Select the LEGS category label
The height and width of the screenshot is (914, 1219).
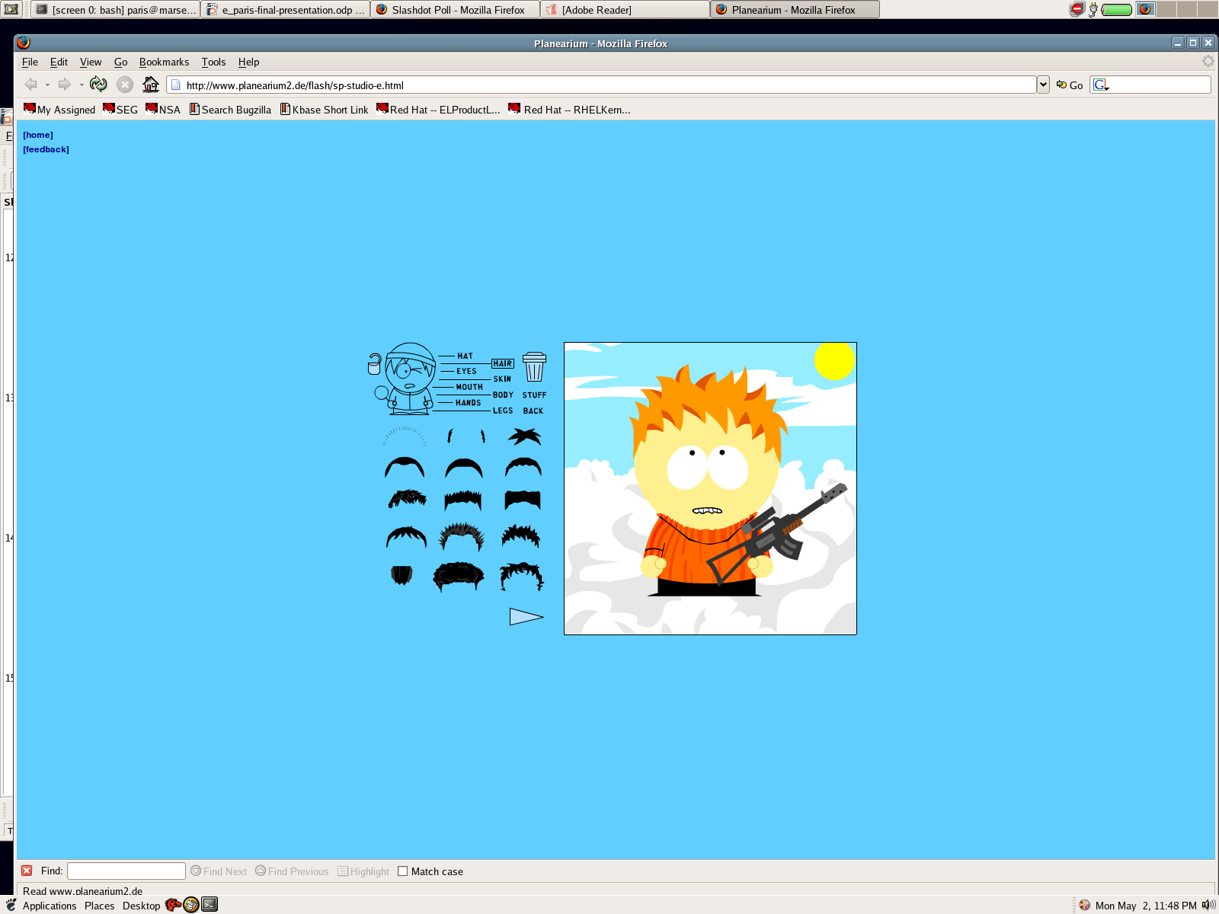pyautogui.click(x=503, y=411)
